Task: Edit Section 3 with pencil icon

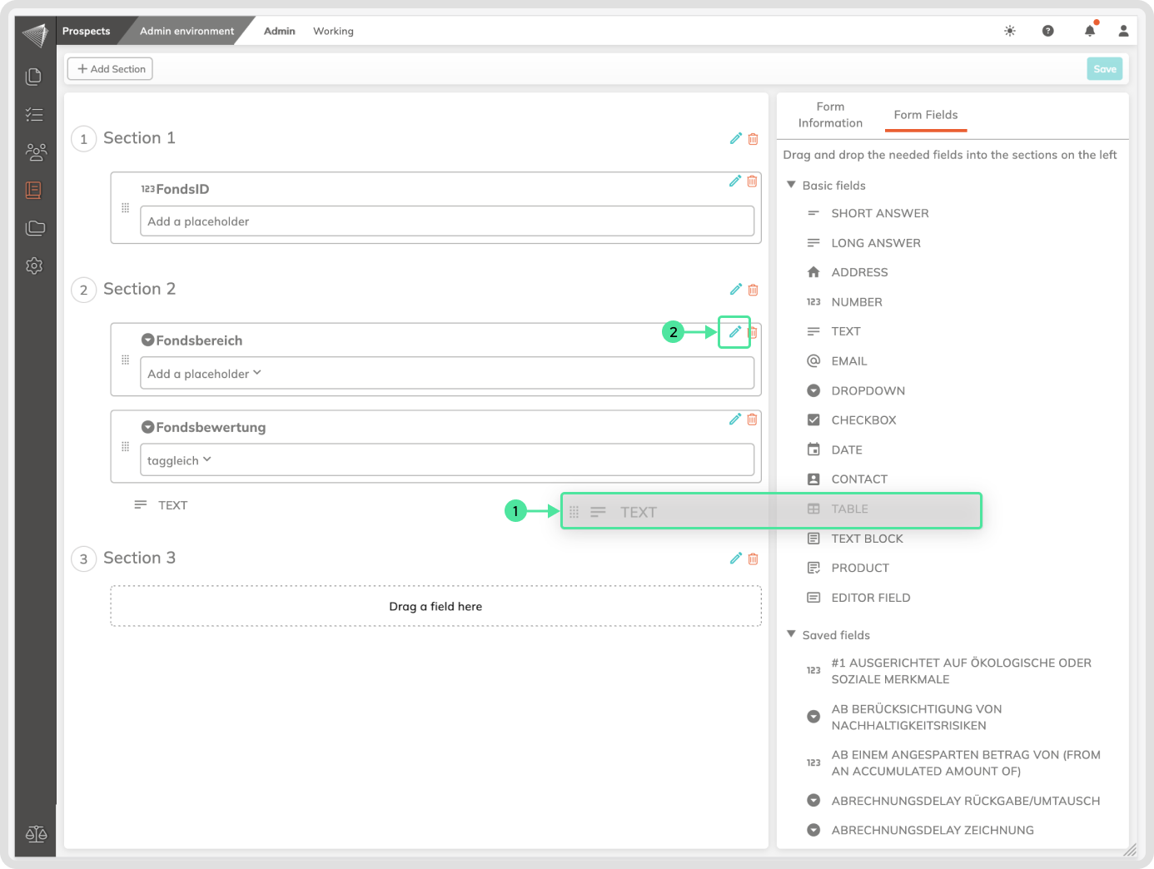Action: [735, 559]
